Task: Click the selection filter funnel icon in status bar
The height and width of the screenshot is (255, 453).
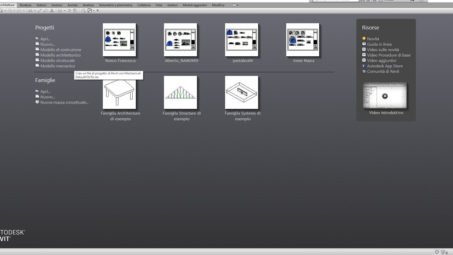Action: (443, 252)
